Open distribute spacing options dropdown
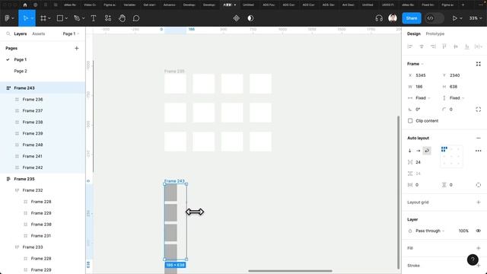The height and width of the screenshot is (274, 487). click(x=479, y=46)
